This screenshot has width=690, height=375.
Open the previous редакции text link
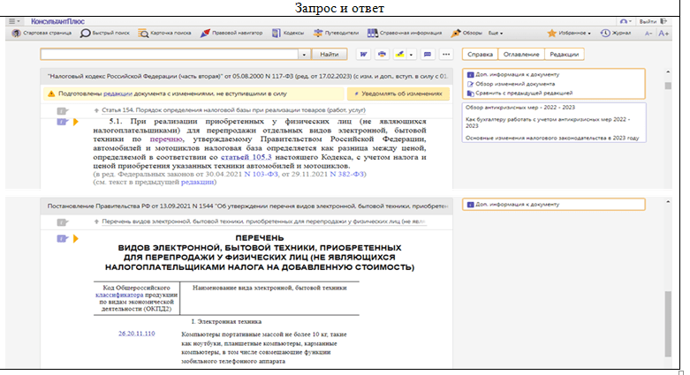point(197,182)
